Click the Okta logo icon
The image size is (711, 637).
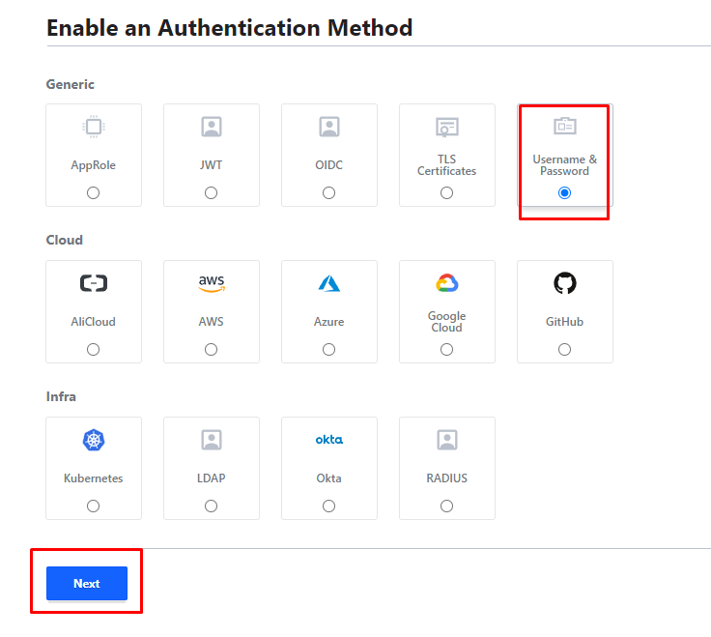click(329, 440)
